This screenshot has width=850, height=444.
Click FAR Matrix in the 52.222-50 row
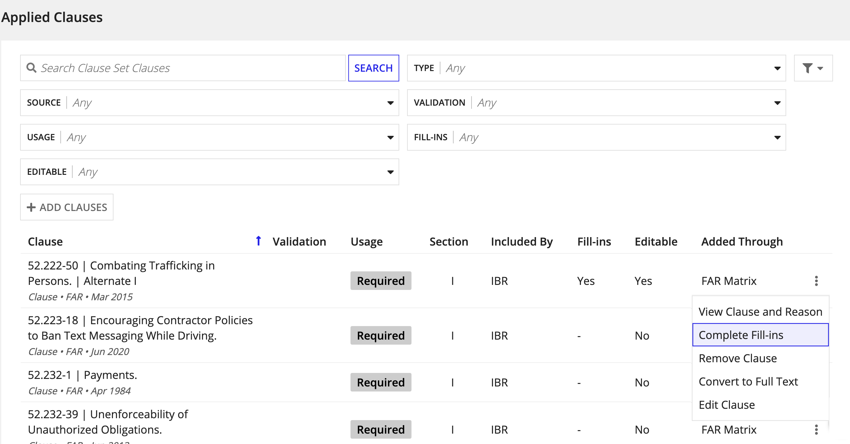click(x=729, y=281)
